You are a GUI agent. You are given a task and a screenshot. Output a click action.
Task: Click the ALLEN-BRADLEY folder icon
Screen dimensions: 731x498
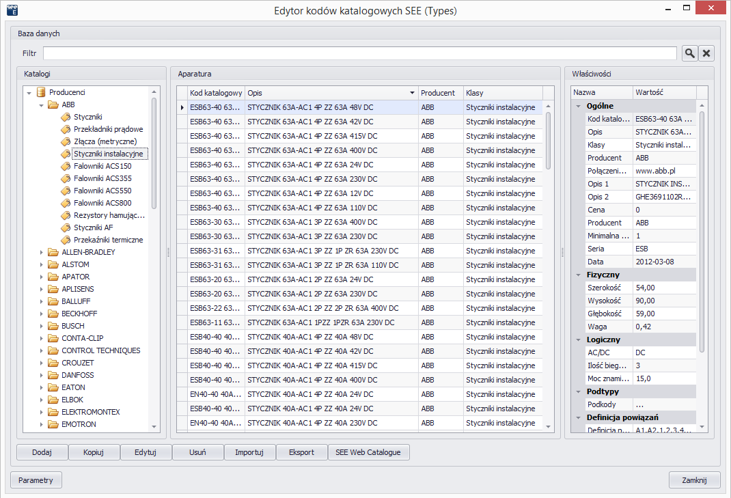point(53,252)
